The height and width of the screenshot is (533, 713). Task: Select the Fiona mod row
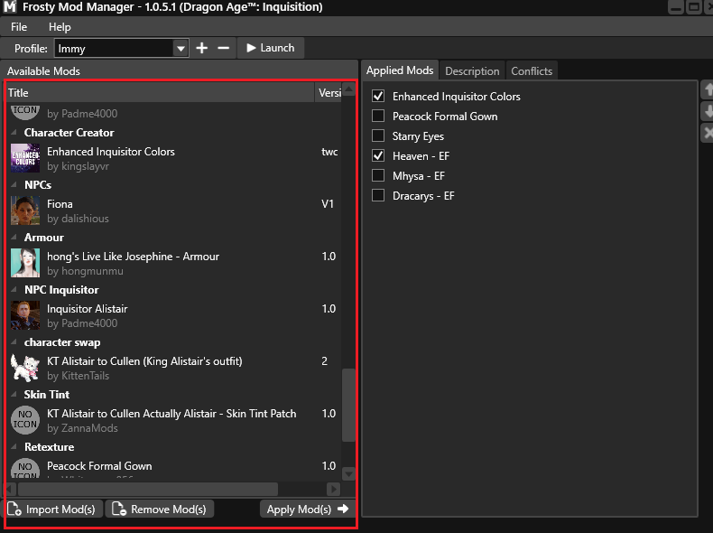tap(174, 210)
